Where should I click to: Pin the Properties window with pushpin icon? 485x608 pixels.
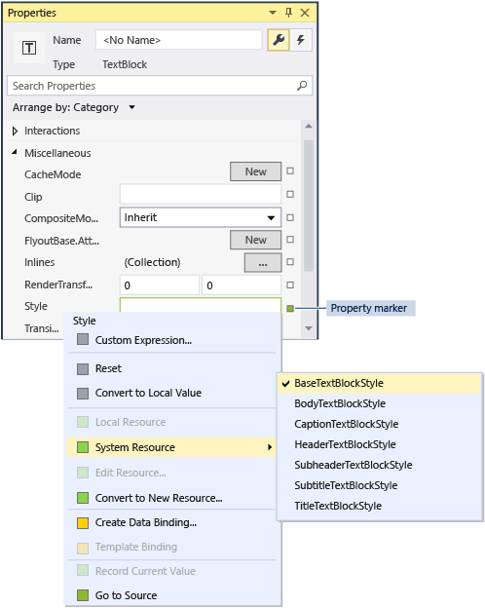(288, 13)
